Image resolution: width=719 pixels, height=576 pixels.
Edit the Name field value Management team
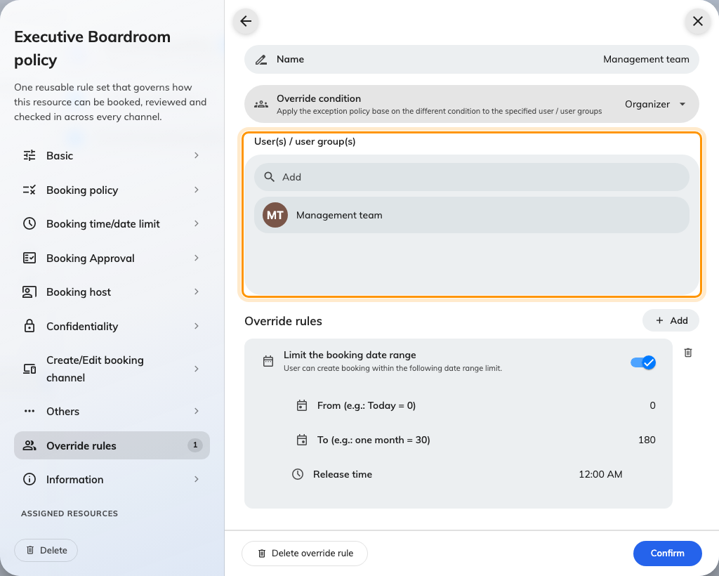click(646, 59)
